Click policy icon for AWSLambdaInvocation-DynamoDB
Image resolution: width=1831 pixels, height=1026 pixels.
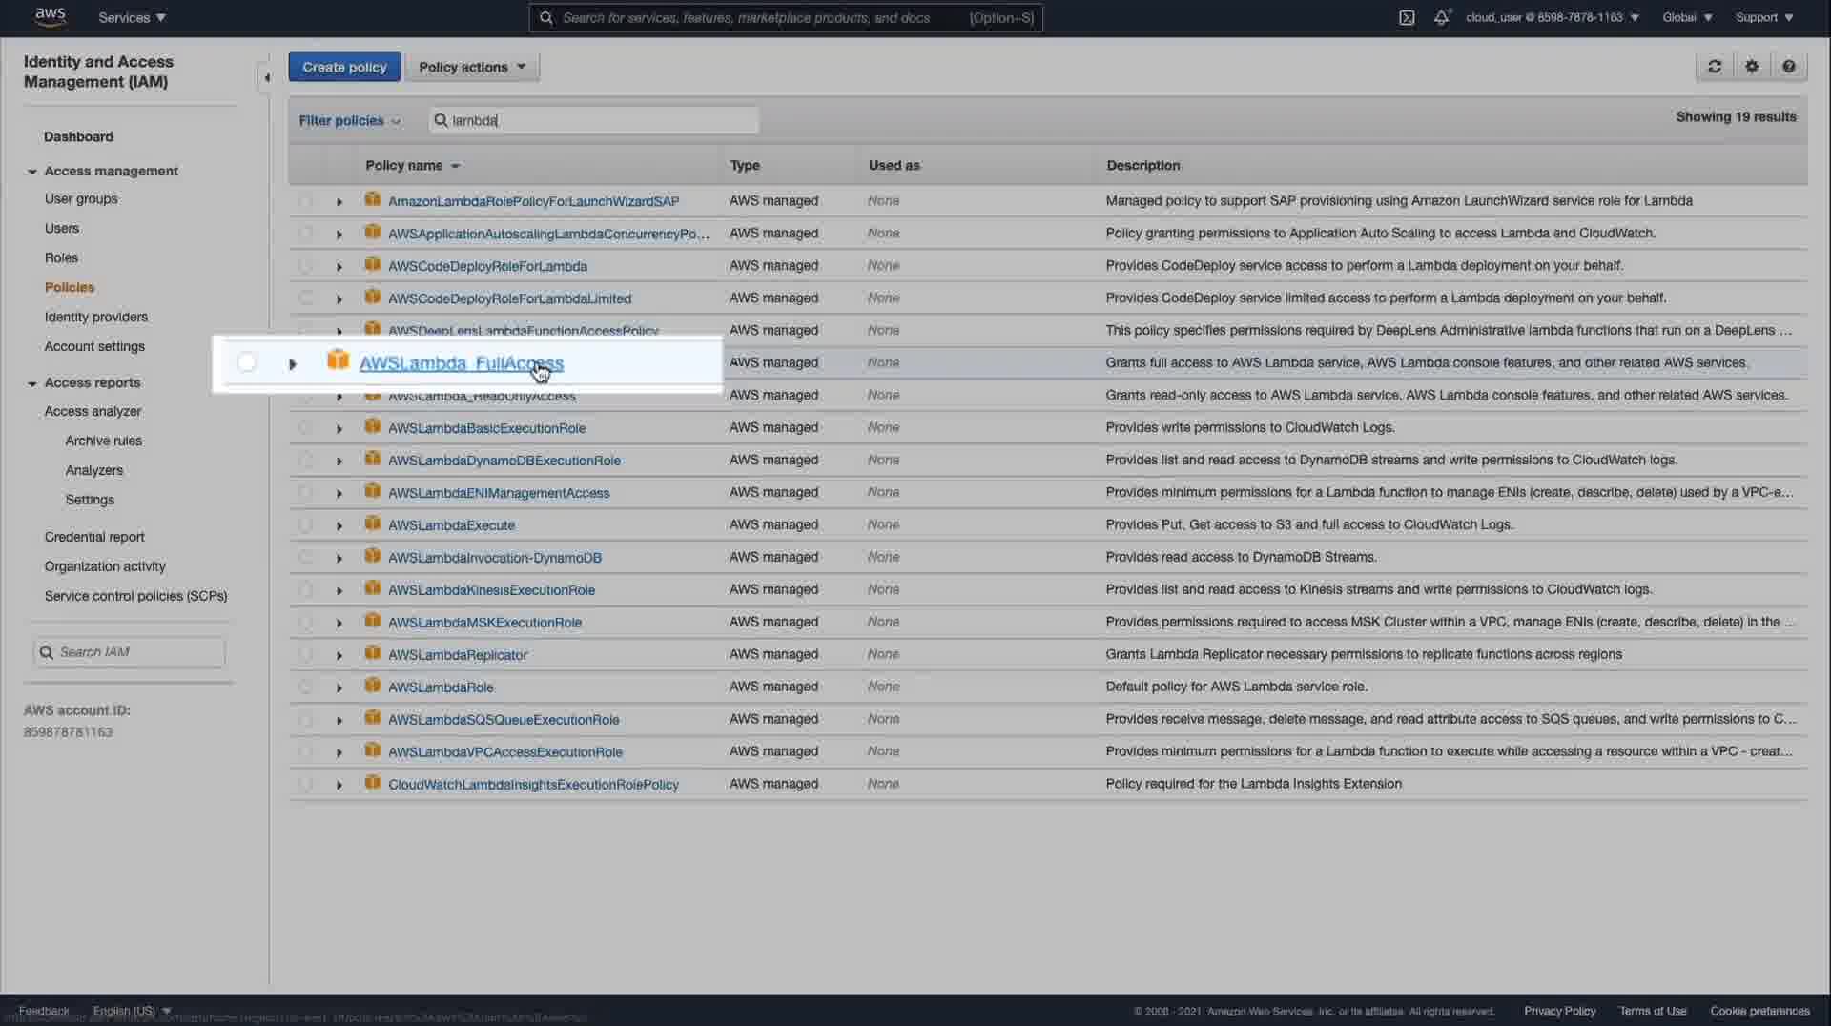click(373, 557)
